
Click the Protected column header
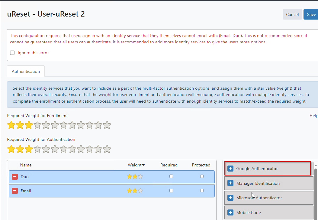click(x=201, y=165)
